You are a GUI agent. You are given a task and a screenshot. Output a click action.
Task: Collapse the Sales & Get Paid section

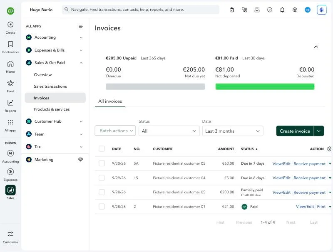[x=81, y=63]
